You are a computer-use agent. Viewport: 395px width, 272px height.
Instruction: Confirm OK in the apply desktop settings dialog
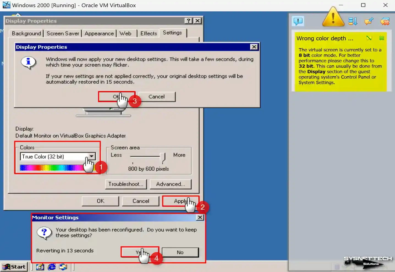pyautogui.click(x=117, y=97)
